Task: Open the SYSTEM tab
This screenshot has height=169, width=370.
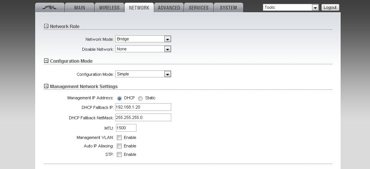Action: pos(228,8)
